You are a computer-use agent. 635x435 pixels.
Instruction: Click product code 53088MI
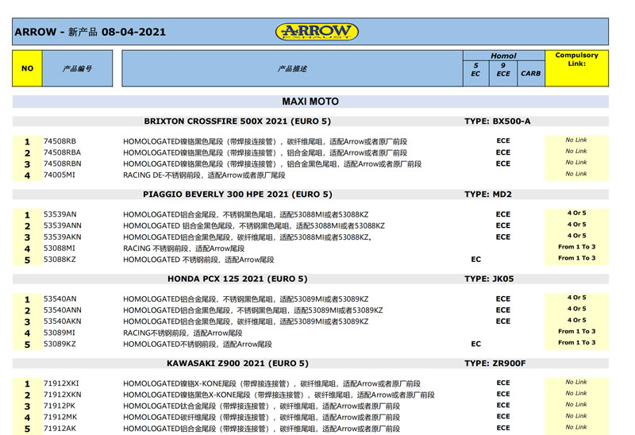[x=59, y=248]
